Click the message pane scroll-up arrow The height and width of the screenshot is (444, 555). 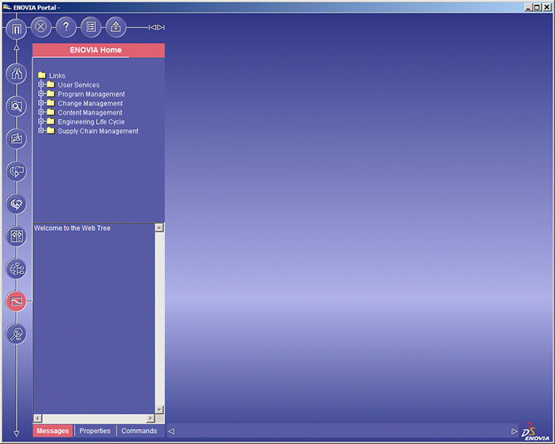159,228
